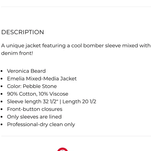Click the bullet point beside Veronica Beard

[x=2, y=71]
